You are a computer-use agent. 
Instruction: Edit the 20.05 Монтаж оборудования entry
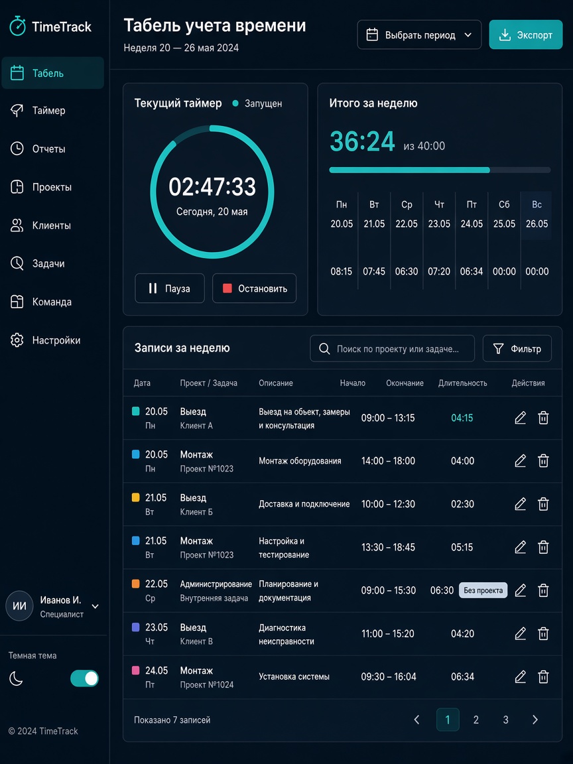click(521, 461)
